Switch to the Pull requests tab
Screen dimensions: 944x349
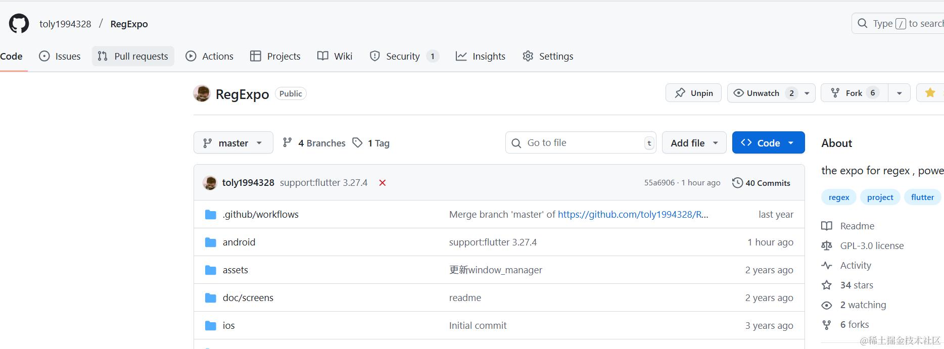[x=133, y=56]
